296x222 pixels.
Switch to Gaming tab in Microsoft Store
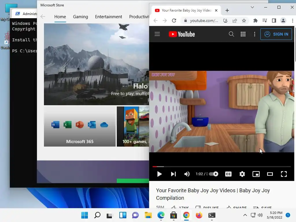80,17
